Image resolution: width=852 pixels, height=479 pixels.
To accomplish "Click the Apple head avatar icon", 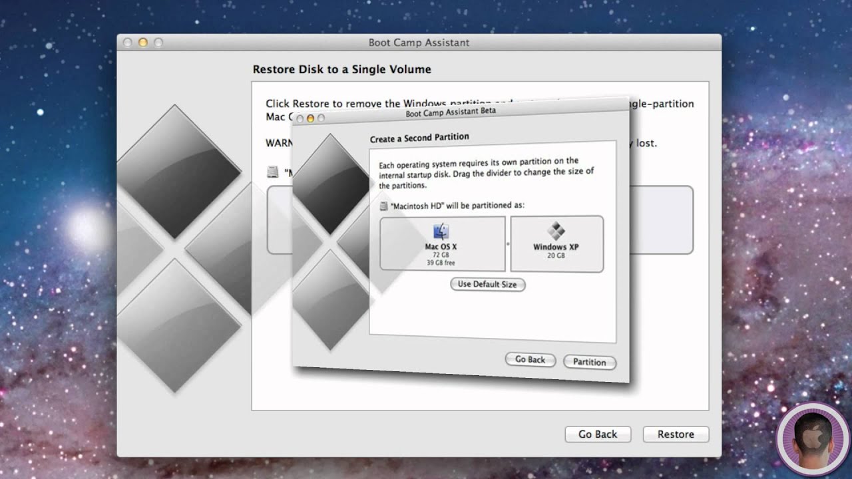I will [x=812, y=439].
